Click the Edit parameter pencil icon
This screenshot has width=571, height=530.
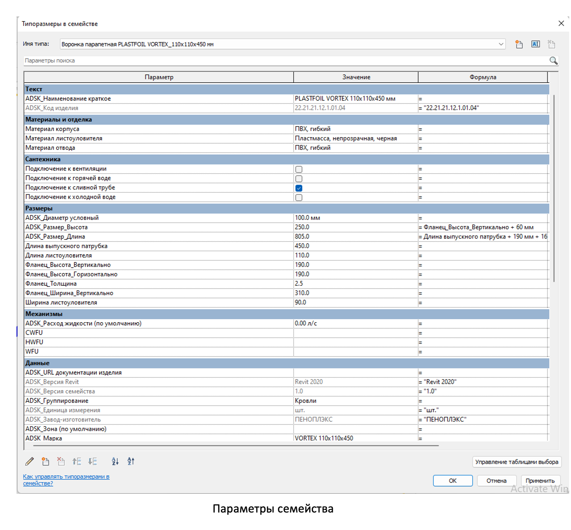29,461
